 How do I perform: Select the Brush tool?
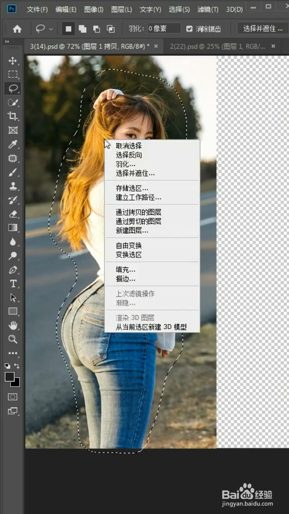(13, 172)
